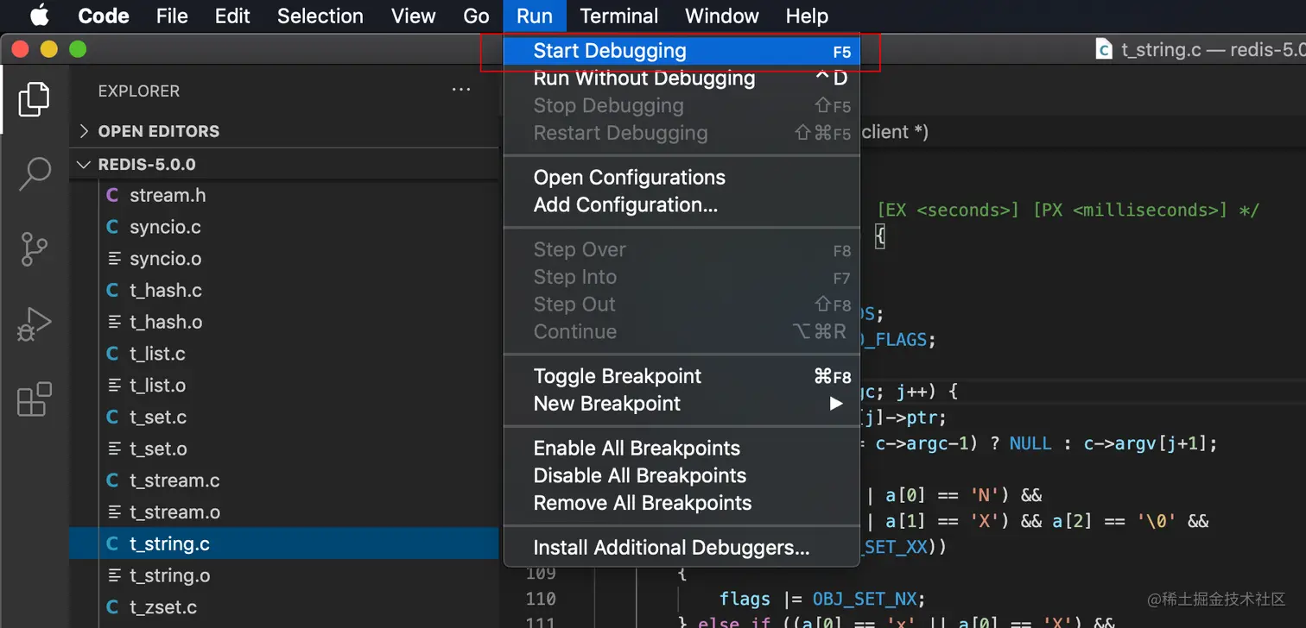Open t_set.o in the file tree
This screenshot has width=1306, height=628.
click(284, 449)
